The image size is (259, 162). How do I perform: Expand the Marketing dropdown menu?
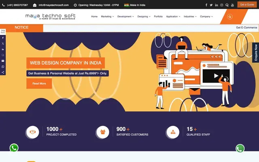click(x=107, y=17)
